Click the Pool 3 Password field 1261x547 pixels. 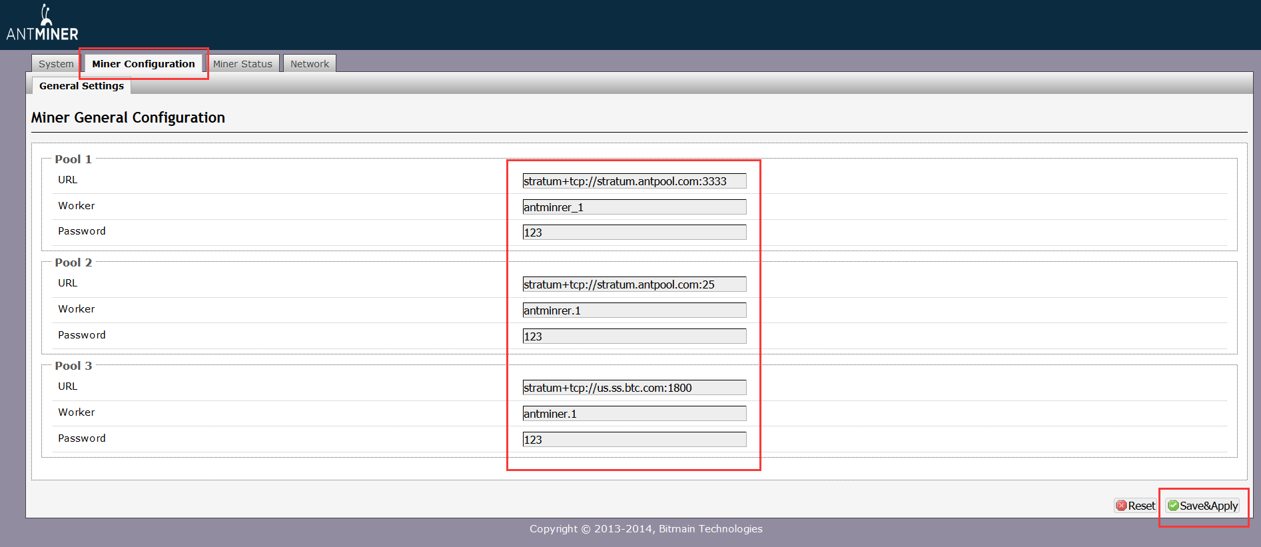(x=634, y=440)
